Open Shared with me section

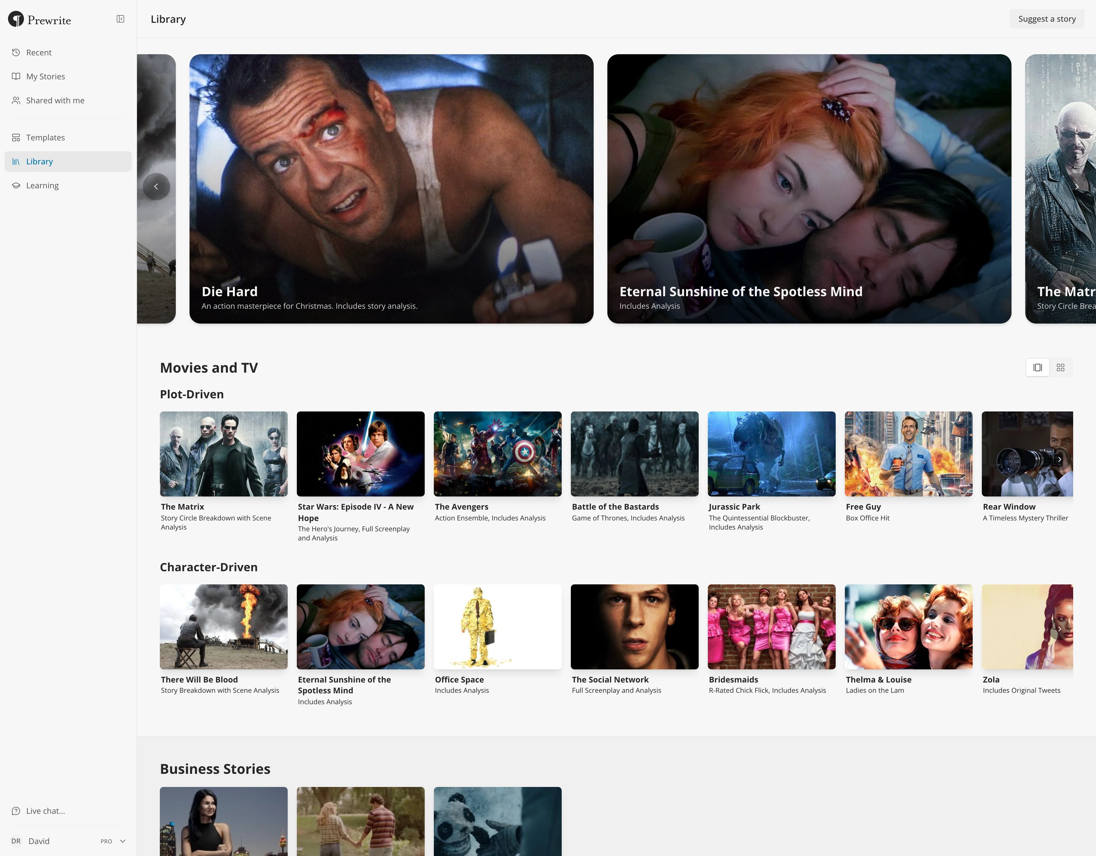(x=68, y=100)
